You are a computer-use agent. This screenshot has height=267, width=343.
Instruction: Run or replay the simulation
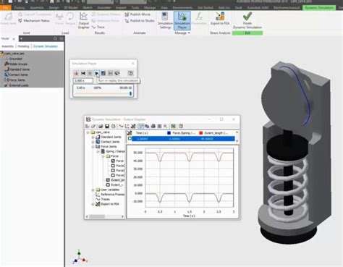tap(96, 73)
